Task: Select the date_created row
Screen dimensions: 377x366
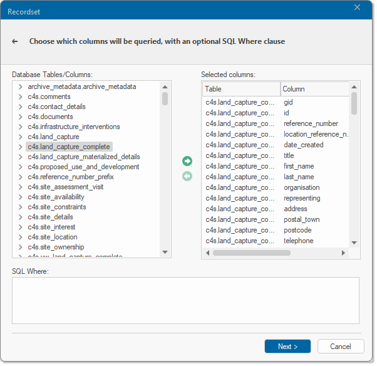Action: coord(276,145)
